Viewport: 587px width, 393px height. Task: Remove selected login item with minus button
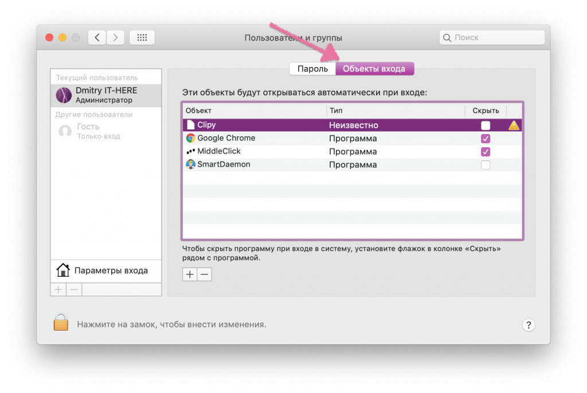pos(205,274)
